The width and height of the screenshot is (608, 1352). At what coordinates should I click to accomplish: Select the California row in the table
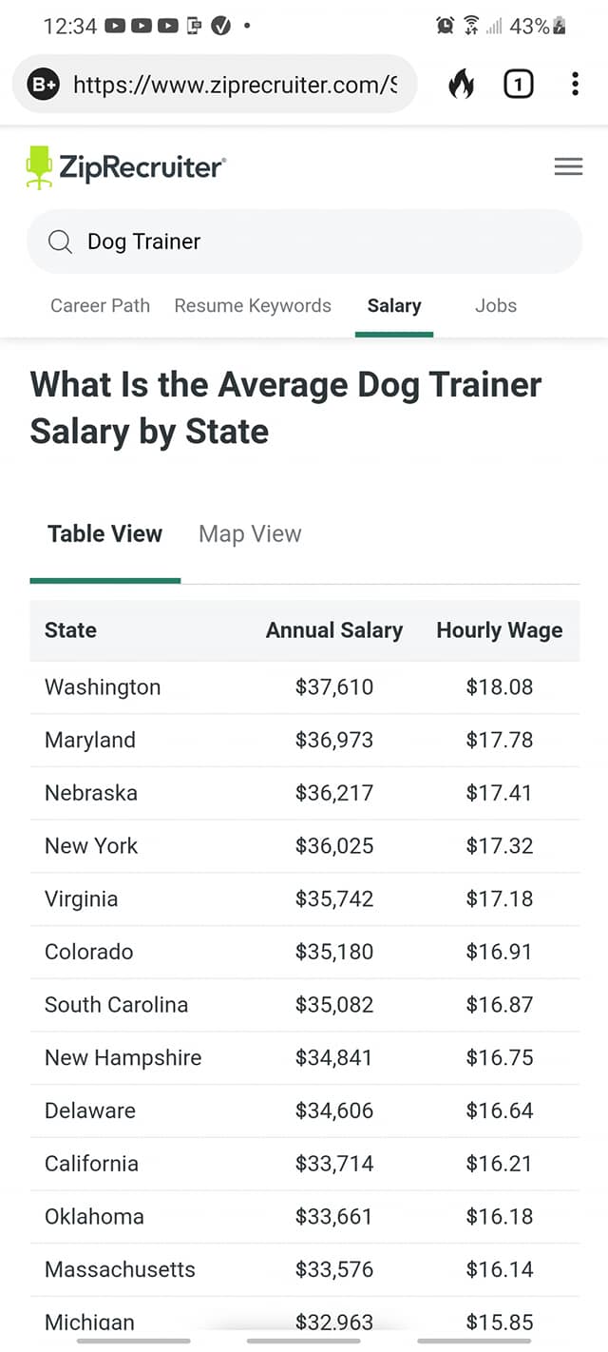[305, 1163]
